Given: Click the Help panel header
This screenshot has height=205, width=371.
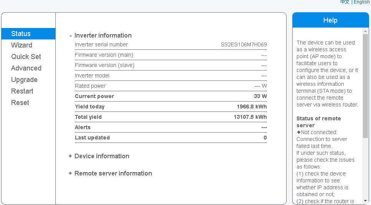Looking at the screenshot, I should (x=330, y=20).
